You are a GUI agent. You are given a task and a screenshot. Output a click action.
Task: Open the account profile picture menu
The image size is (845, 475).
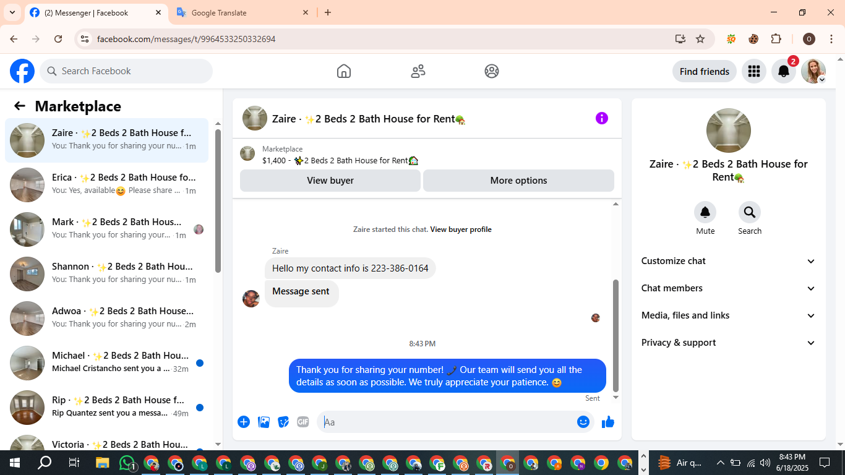(813, 71)
